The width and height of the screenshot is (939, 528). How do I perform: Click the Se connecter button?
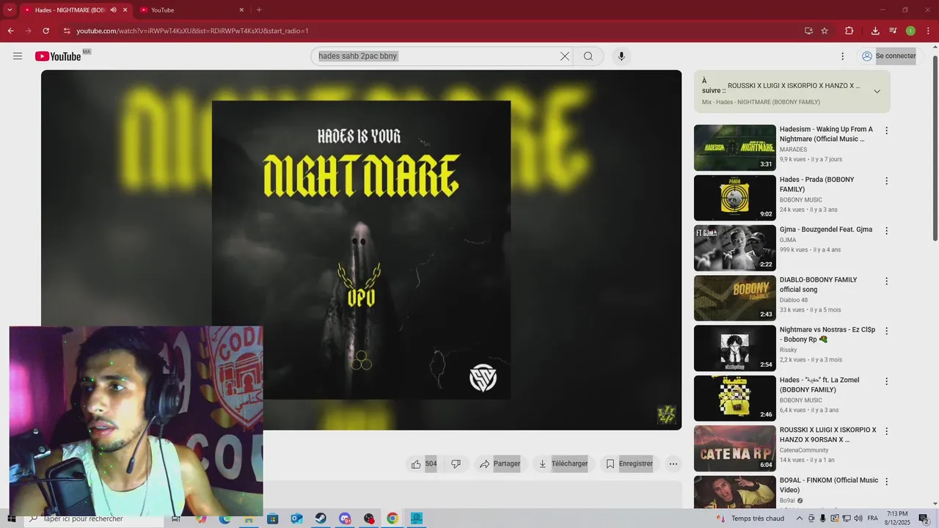pos(888,56)
